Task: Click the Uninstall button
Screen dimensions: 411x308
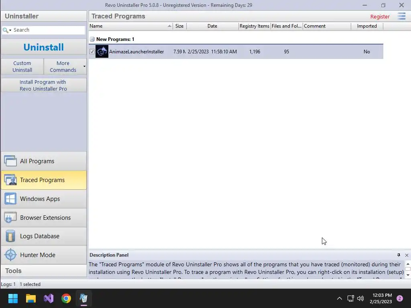Action: (x=44, y=47)
